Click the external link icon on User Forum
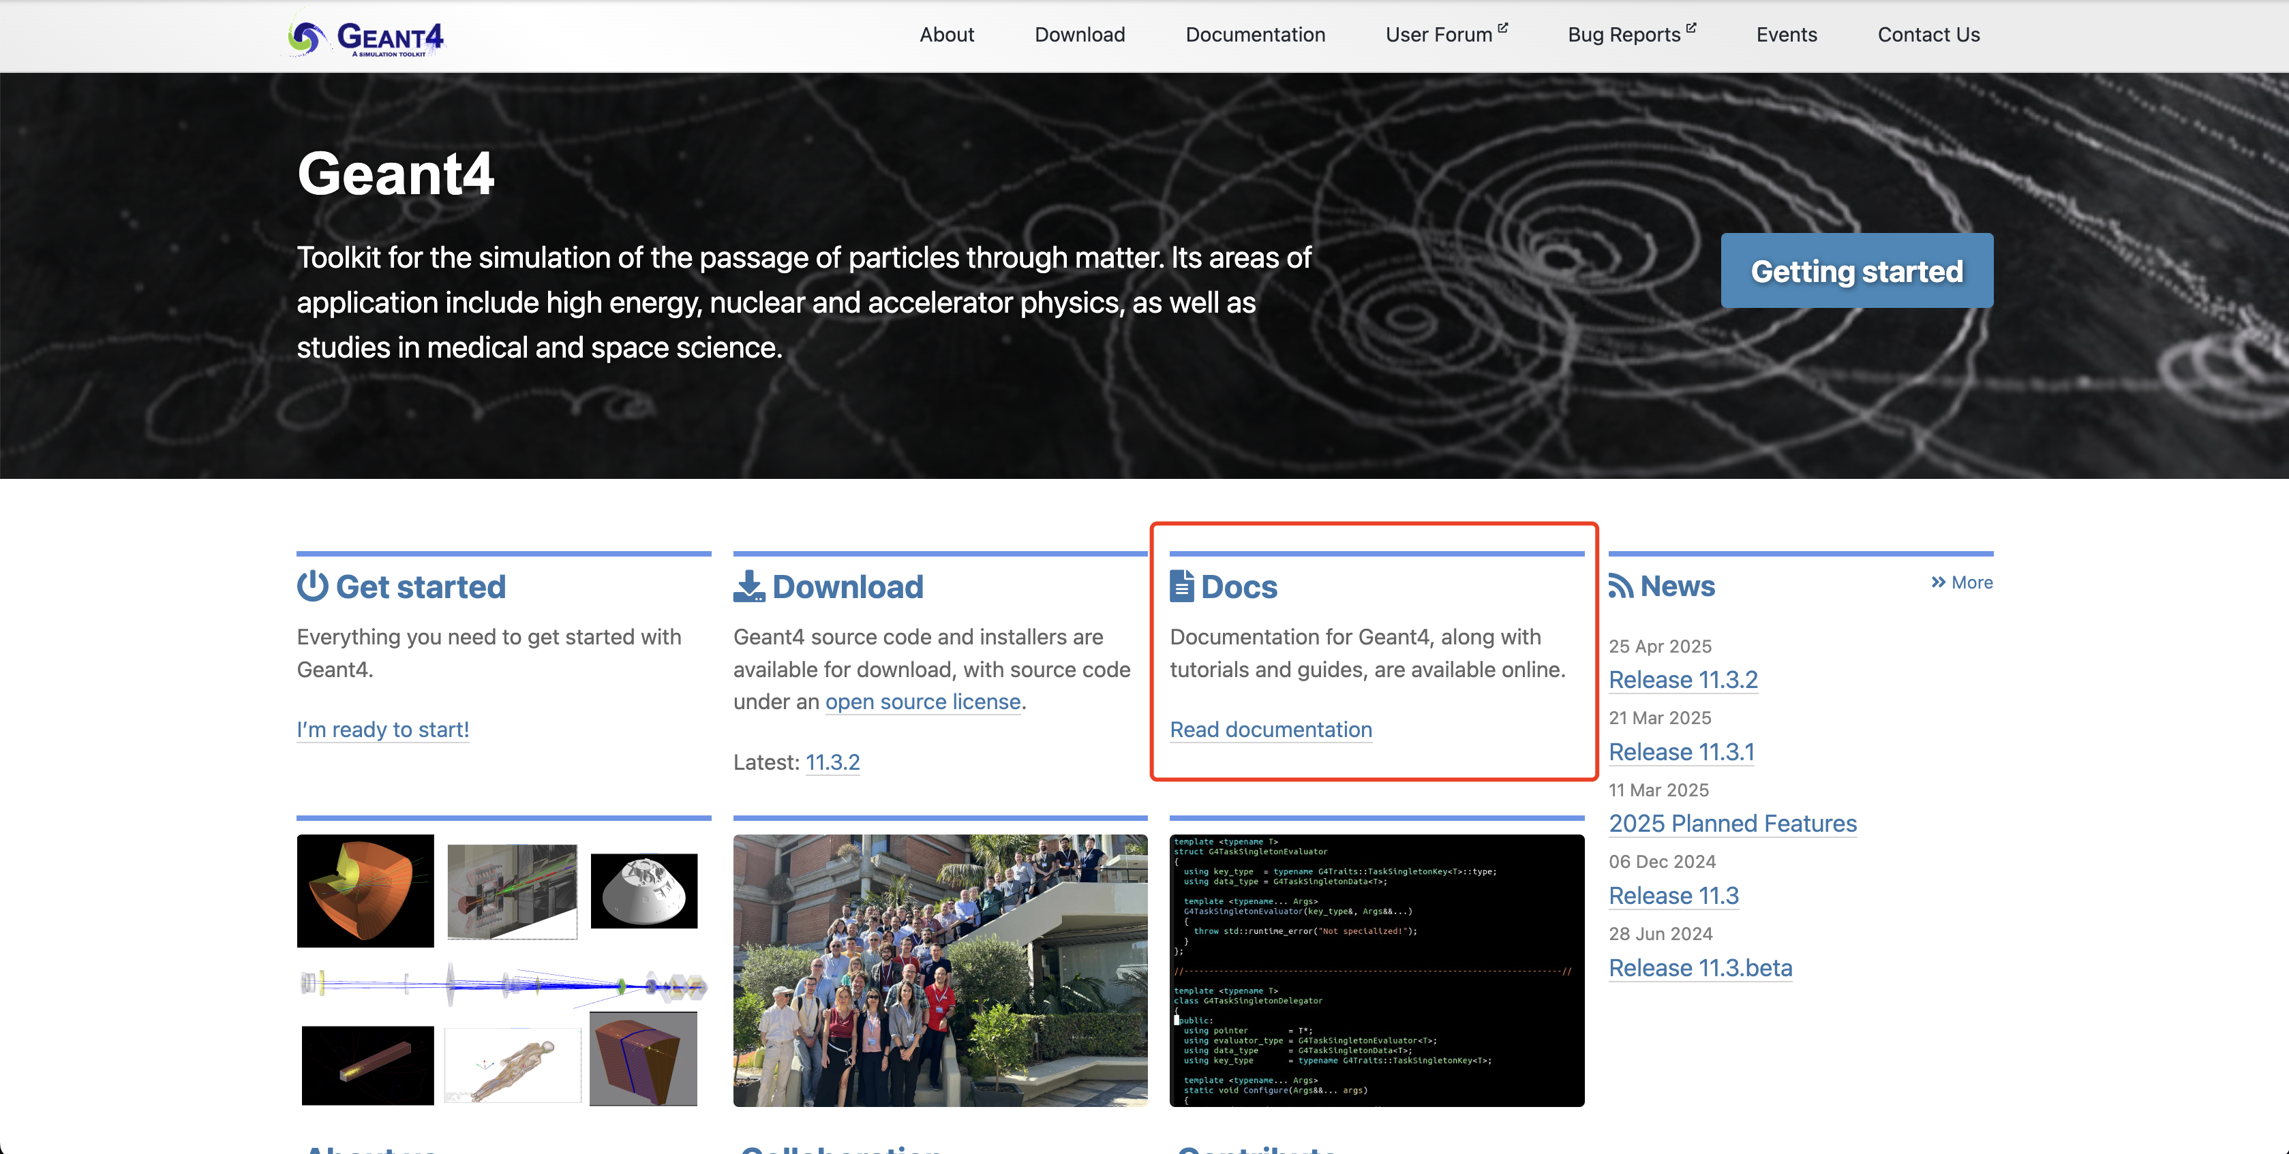 (1502, 27)
